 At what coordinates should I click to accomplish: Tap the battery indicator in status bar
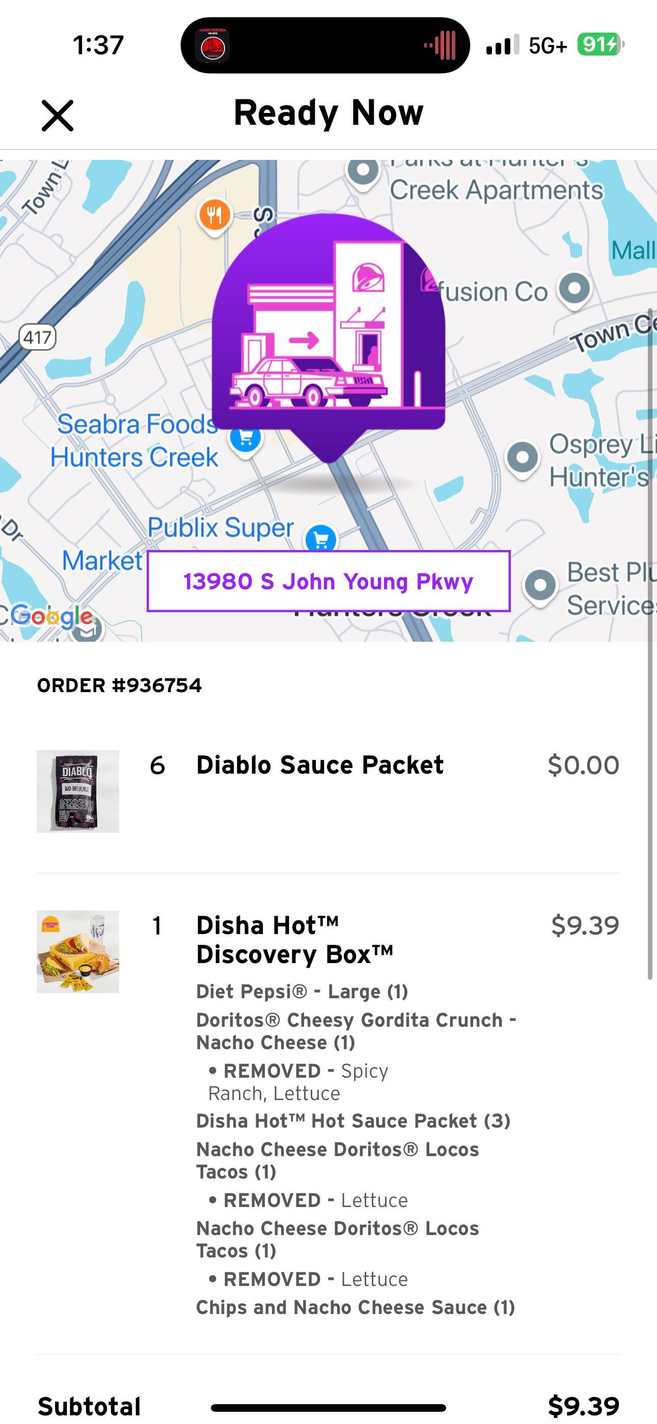(600, 44)
